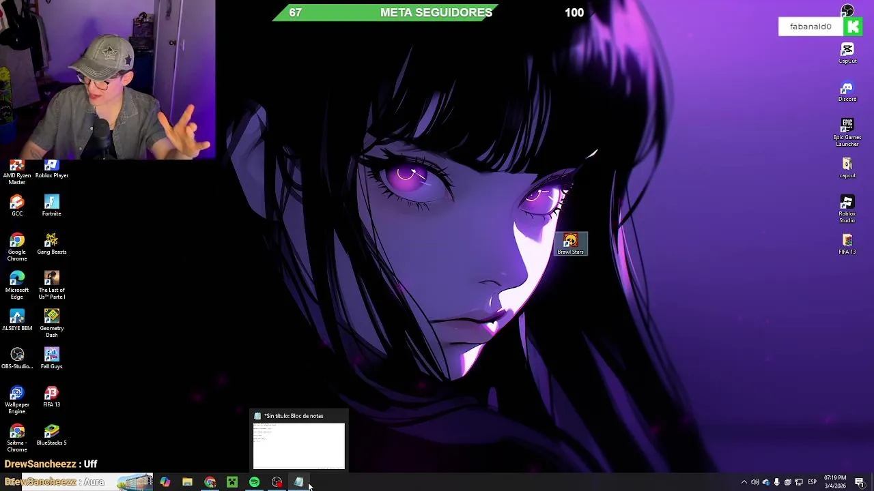The height and width of the screenshot is (491, 874).
Task: Change the ESP input language
Action: (813, 482)
